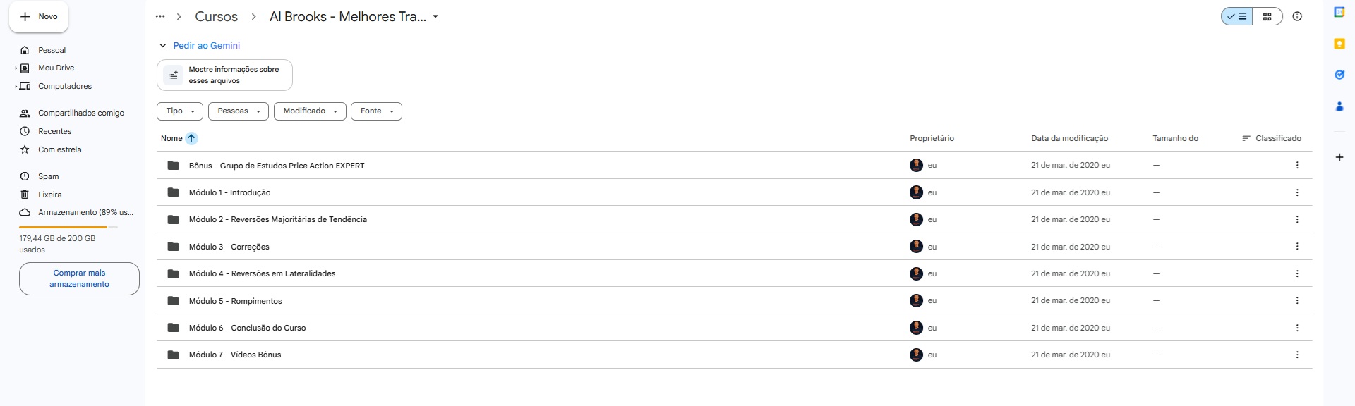
Task: Open Google Tasks side panel icon
Action: pyautogui.click(x=1339, y=75)
